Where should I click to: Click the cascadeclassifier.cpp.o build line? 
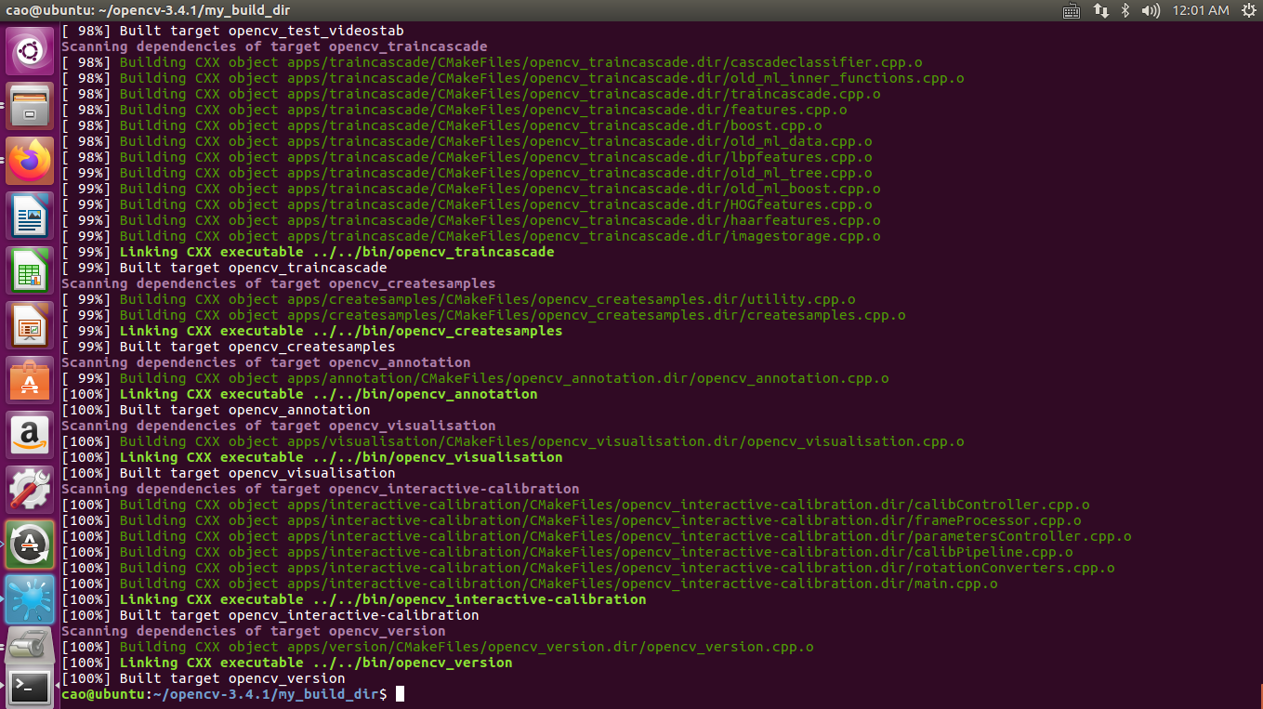[492, 62]
